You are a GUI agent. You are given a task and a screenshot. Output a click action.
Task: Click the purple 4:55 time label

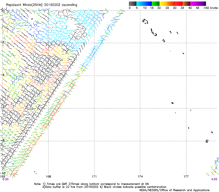point(214,179)
